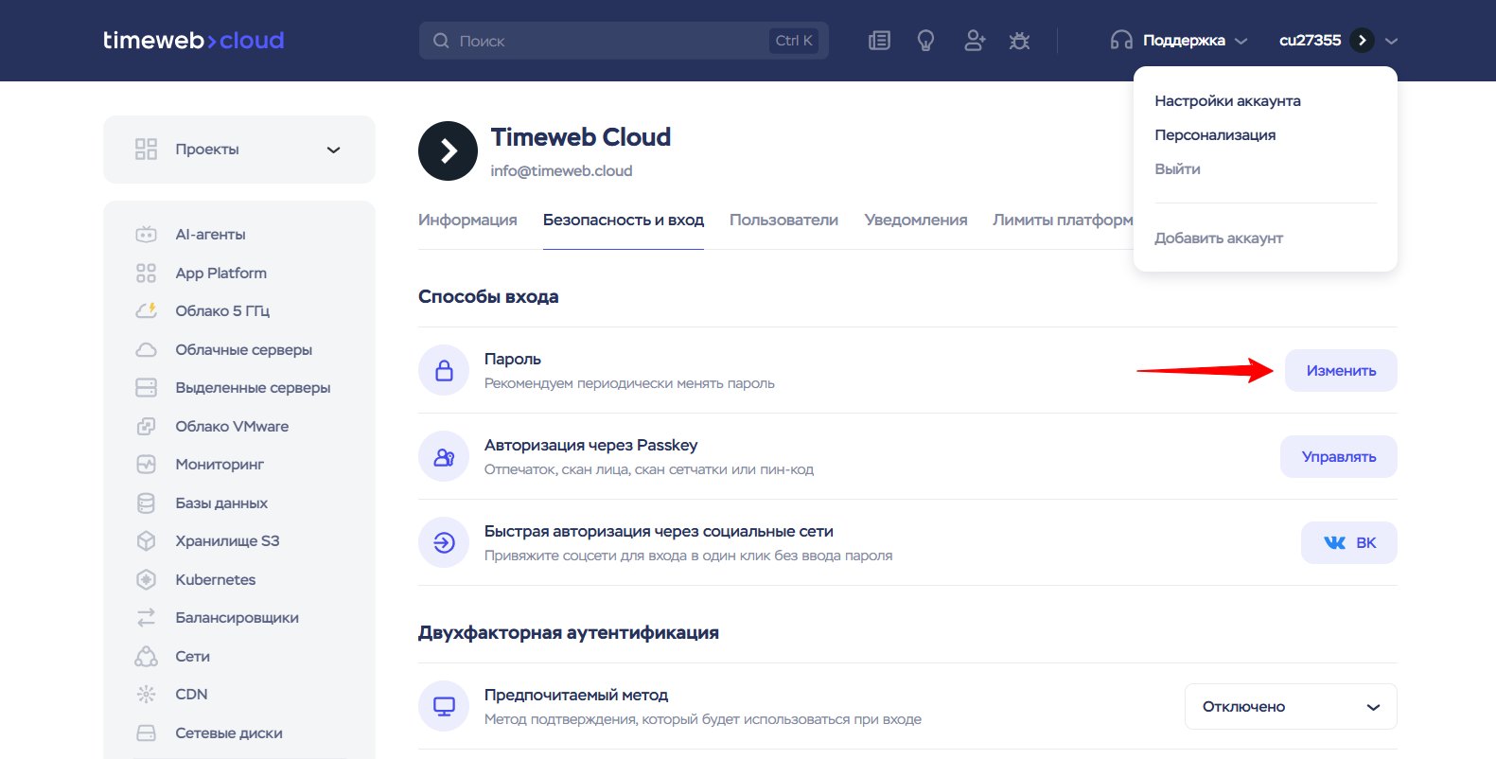Viewport: 1496px width, 759px height.
Task: Open App Platform in sidebar
Action: pos(220,273)
